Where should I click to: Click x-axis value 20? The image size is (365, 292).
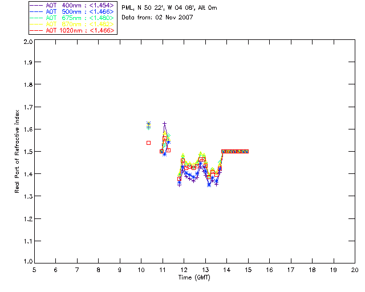click(355, 270)
